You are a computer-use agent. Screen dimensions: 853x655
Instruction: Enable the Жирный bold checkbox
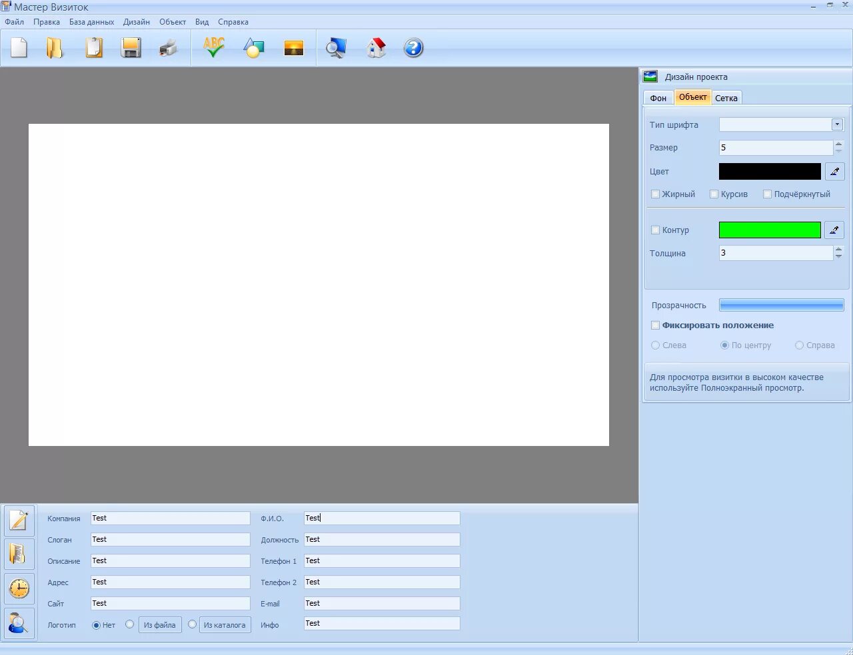point(655,194)
